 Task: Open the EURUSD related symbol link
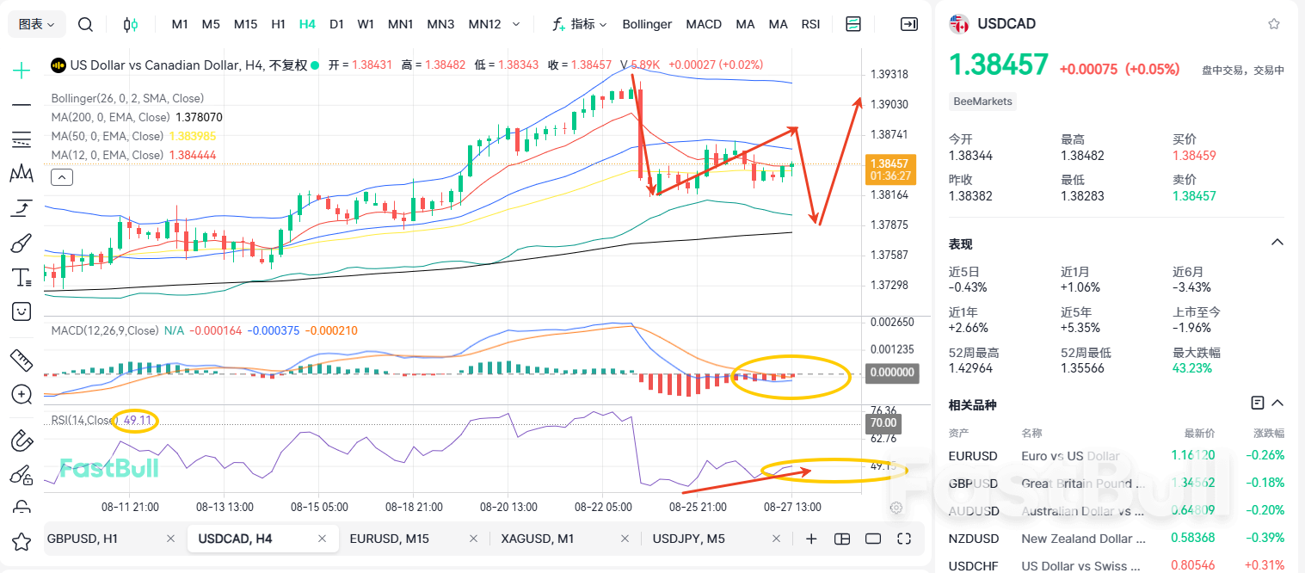coord(973,456)
